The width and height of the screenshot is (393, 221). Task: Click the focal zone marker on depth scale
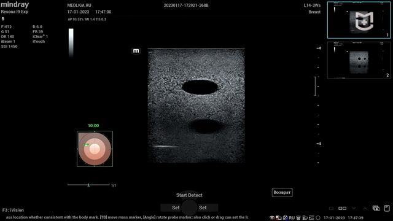tap(315, 86)
